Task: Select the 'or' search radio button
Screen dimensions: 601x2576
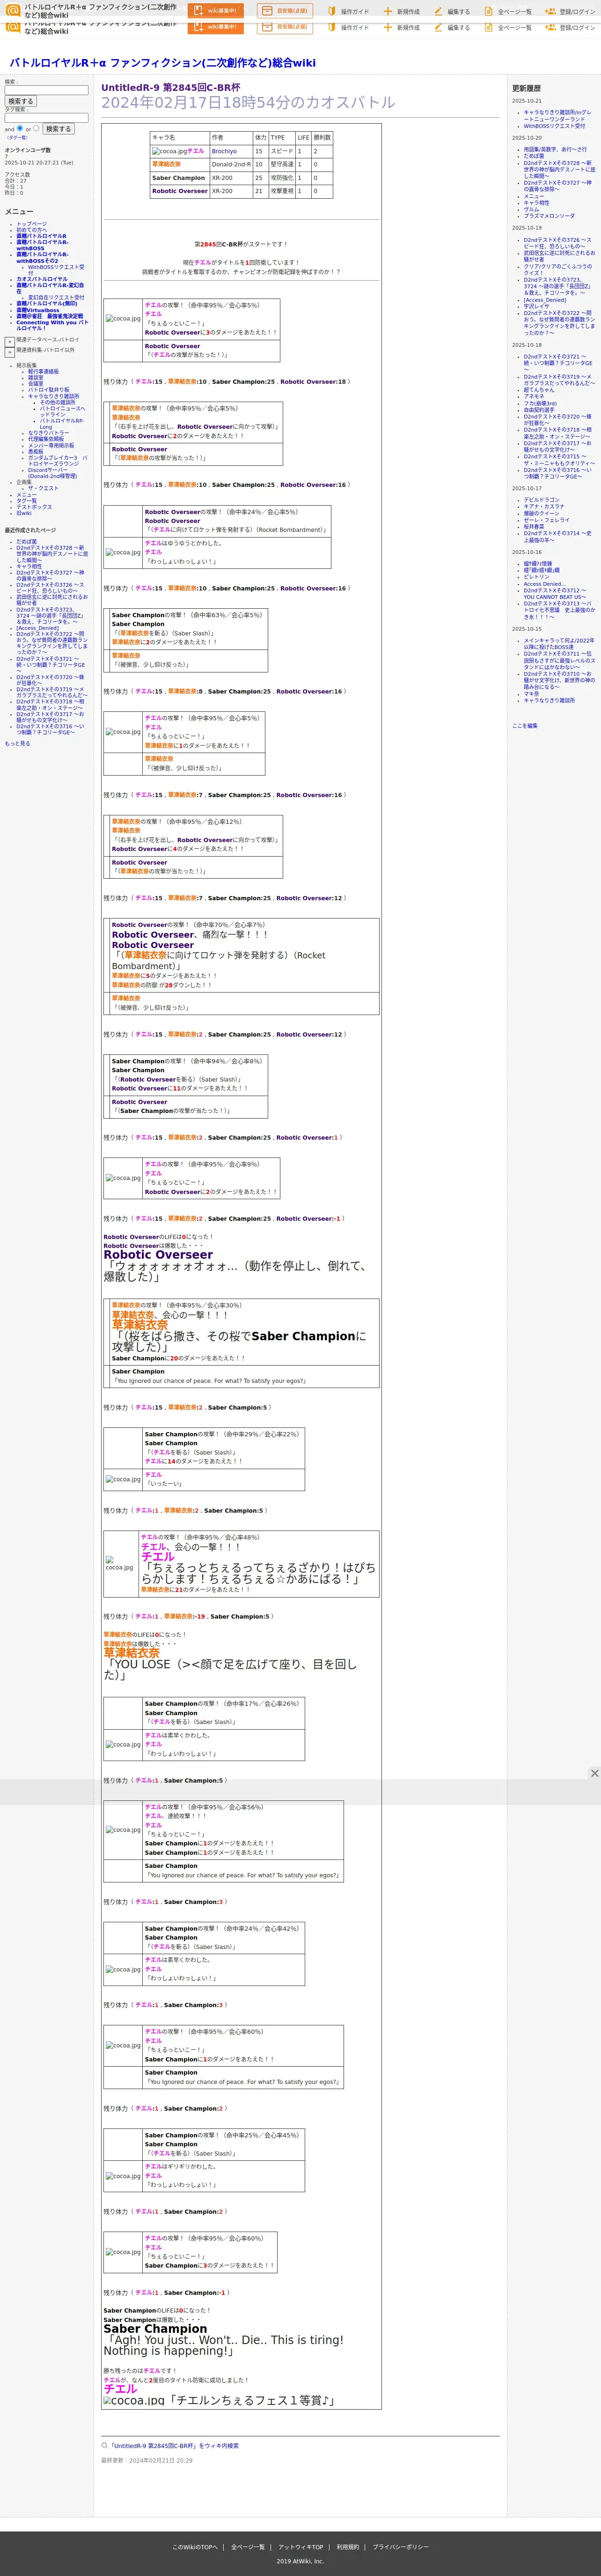Action: [37, 128]
